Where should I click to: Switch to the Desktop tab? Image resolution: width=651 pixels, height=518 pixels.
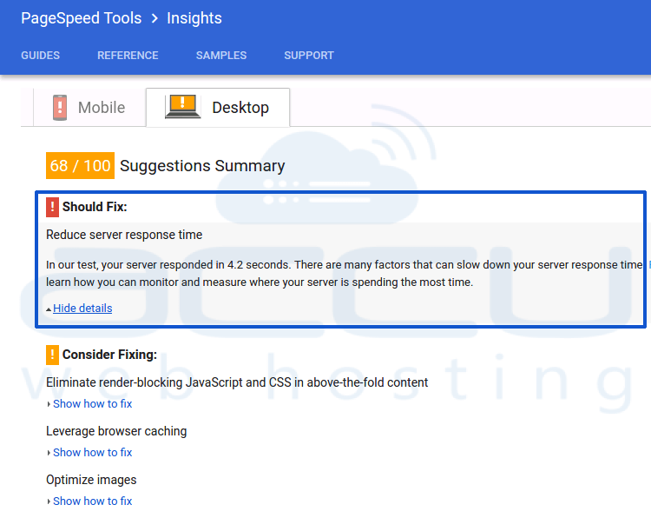click(218, 107)
